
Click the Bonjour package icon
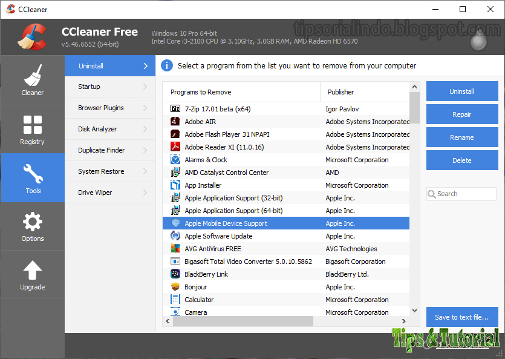[x=175, y=287]
